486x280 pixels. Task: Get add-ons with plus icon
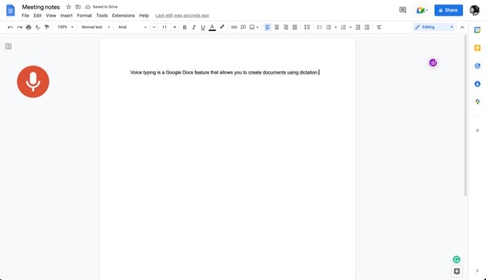pyautogui.click(x=478, y=130)
